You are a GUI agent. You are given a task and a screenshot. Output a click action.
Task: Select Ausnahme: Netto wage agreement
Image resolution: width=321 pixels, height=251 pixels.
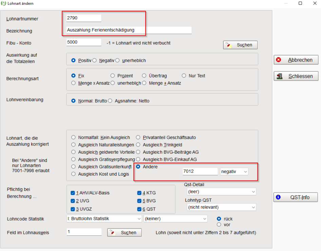(x=110, y=101)
